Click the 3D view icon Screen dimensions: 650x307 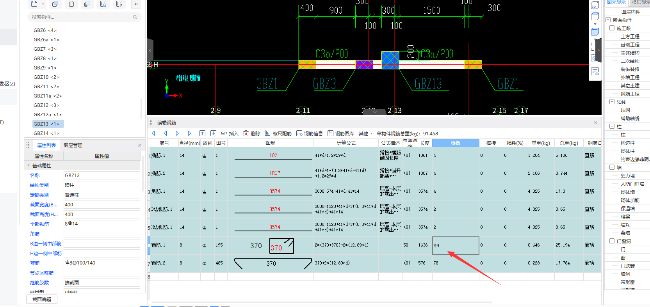point(595,5)
